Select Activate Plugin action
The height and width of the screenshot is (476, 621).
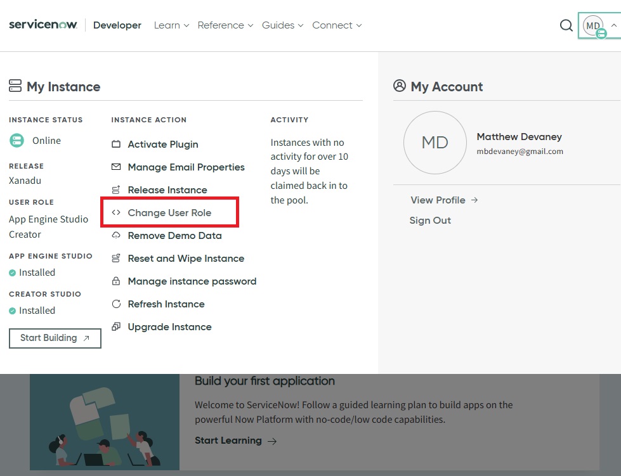163,145
